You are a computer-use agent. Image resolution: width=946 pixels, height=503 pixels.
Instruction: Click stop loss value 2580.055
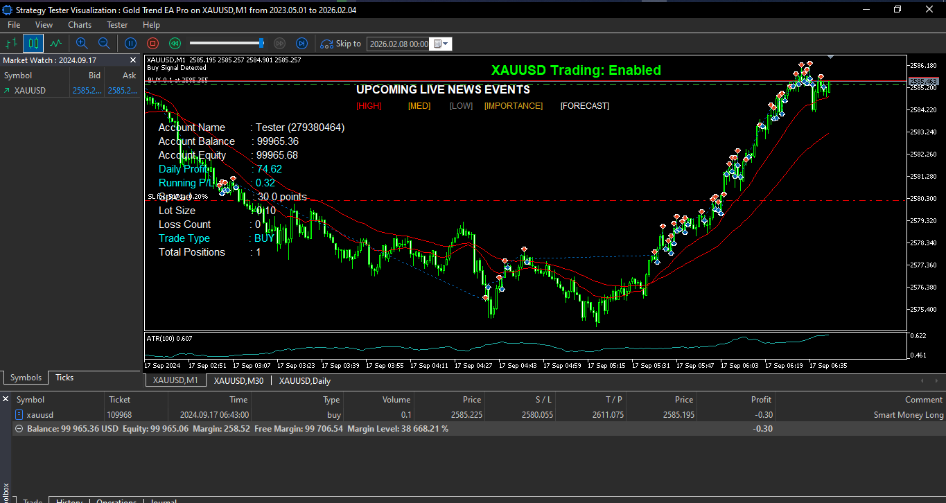(x=537, y=415)
